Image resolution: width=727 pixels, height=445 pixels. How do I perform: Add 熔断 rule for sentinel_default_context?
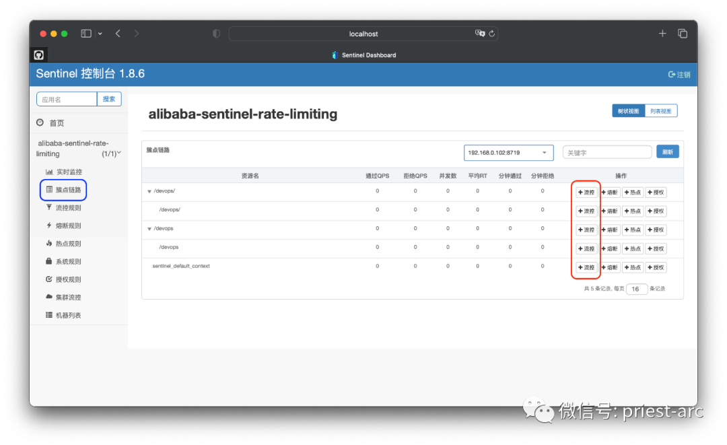click(x=609, y=267)
